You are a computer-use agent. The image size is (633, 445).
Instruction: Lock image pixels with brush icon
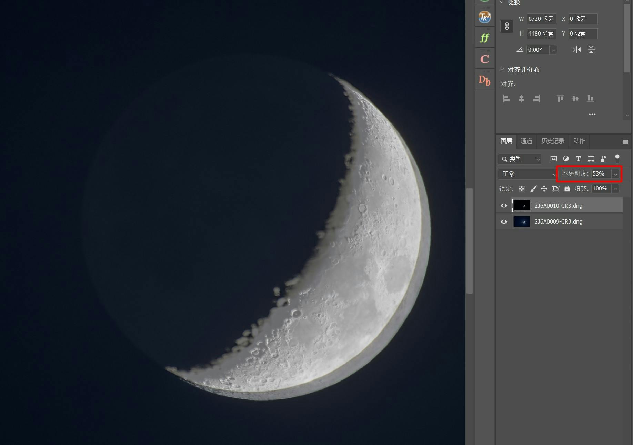[533, 189]
